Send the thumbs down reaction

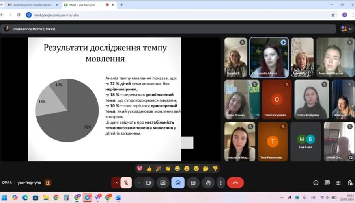tap(215, 168)
